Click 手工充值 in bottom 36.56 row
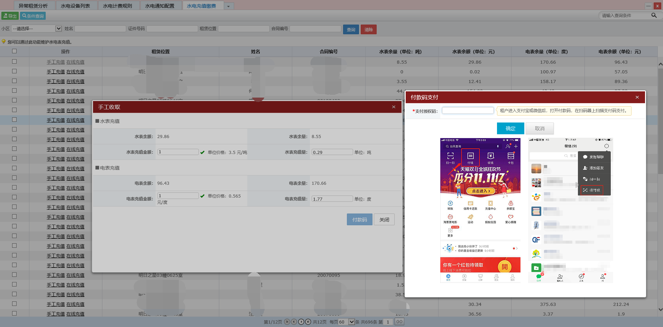Screen dimensions: 663x327 56,314
